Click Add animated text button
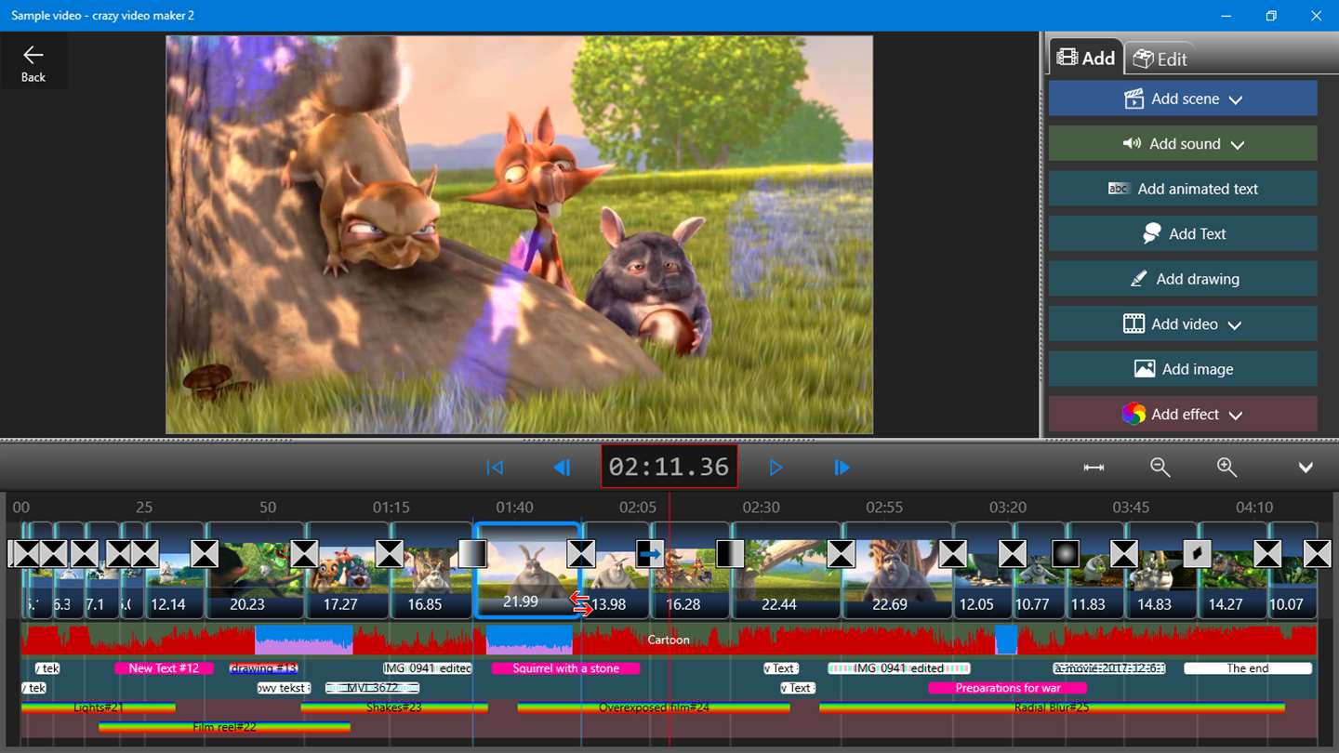 pyautogui.click(x=1183, y=189)
